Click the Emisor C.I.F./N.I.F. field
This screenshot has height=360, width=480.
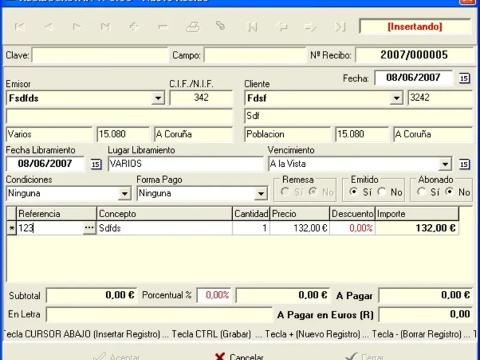coord(201,98)
